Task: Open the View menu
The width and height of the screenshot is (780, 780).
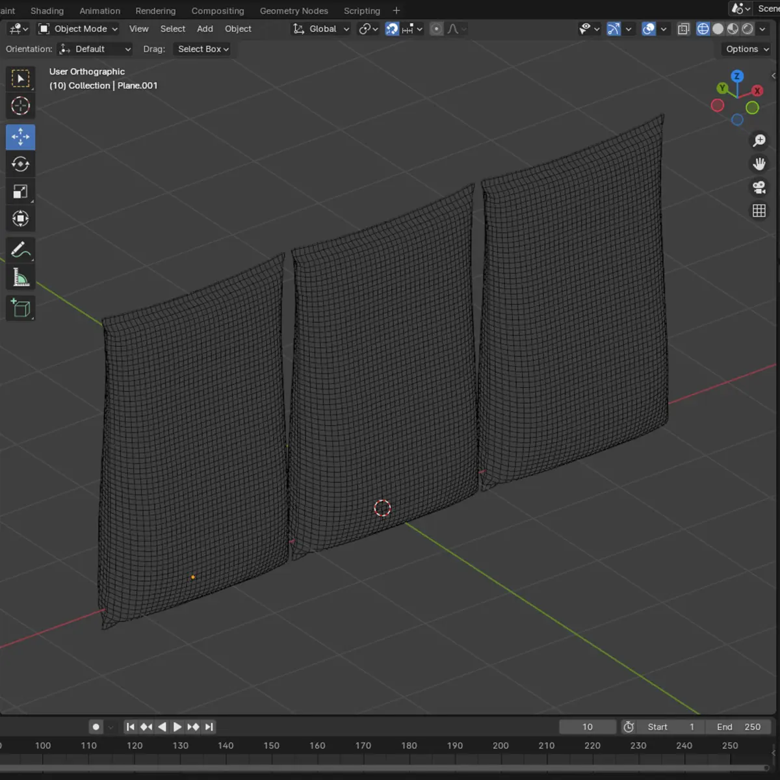Action: (138, 29)
